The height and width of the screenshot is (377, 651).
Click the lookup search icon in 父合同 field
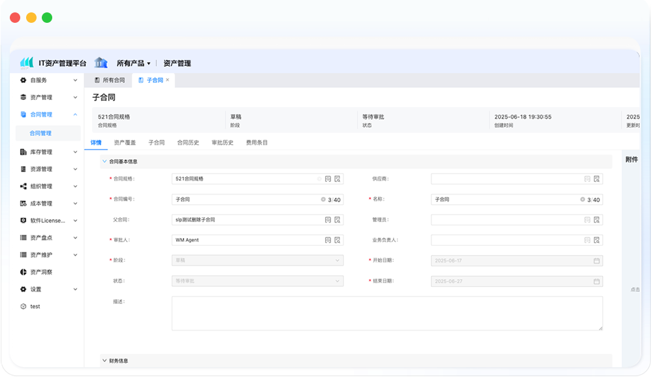coord(338,220)
